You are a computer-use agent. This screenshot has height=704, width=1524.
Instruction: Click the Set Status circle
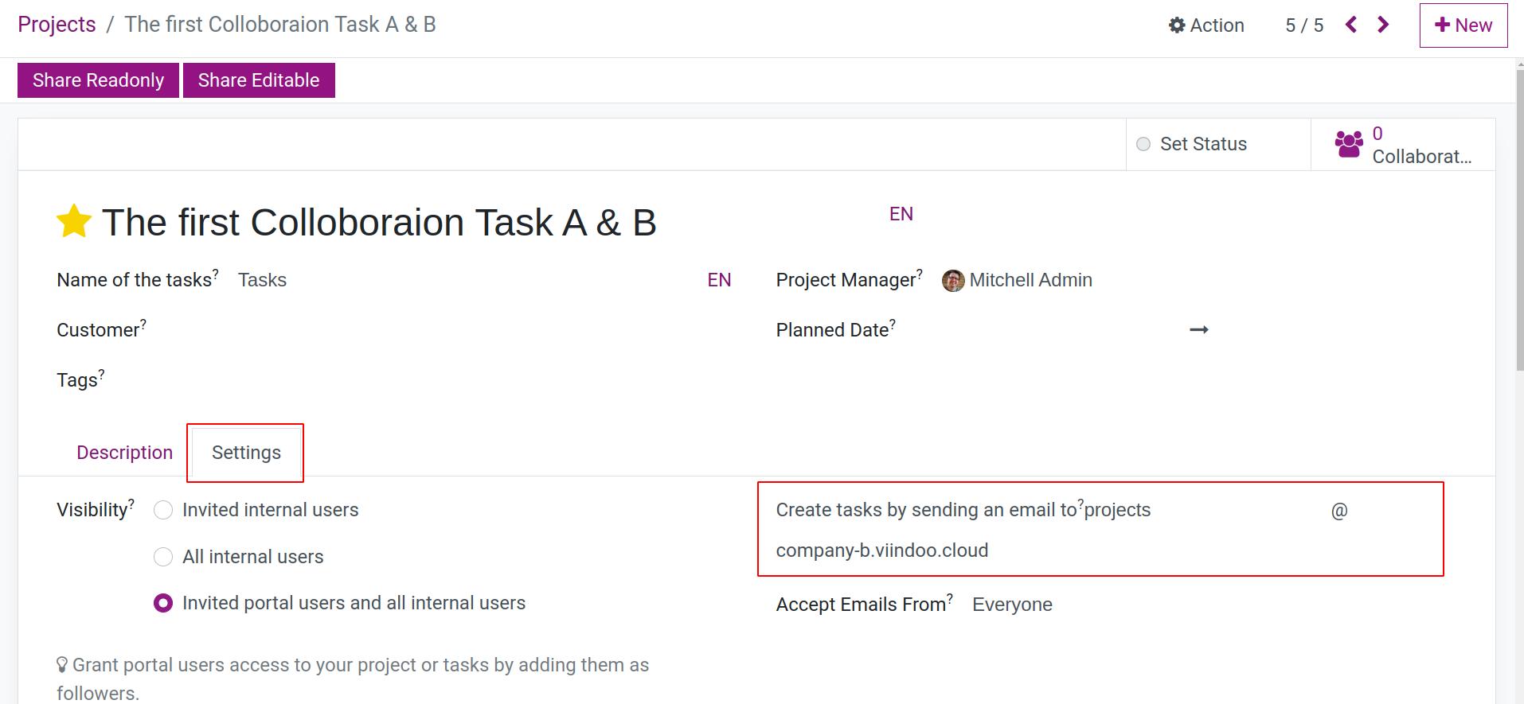(1143, 144)
